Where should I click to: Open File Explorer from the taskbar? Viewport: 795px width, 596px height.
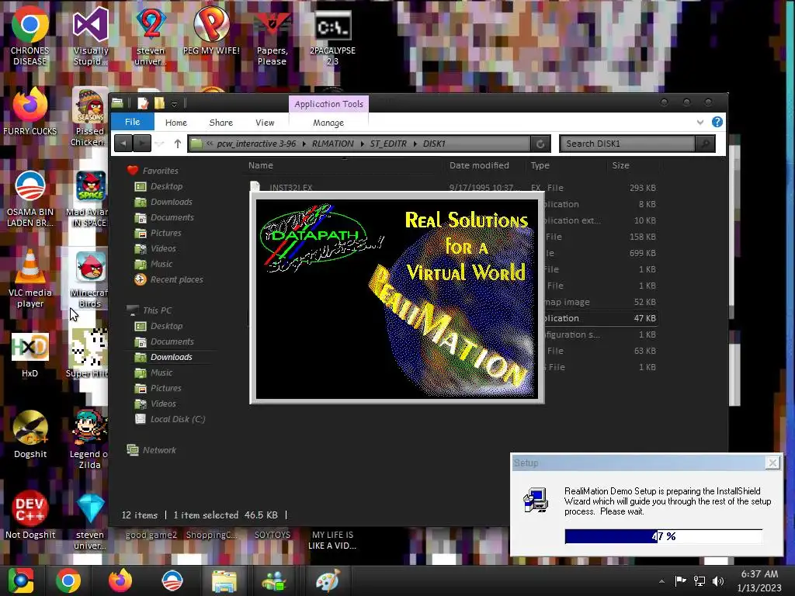pyautogui.click(x=224, y=580)
